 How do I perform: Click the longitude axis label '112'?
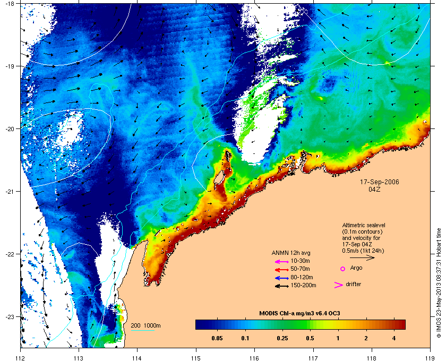[21, 358]
